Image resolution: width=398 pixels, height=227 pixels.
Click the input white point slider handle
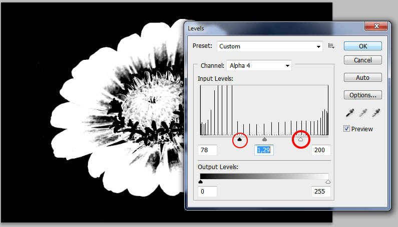[301, 140]
